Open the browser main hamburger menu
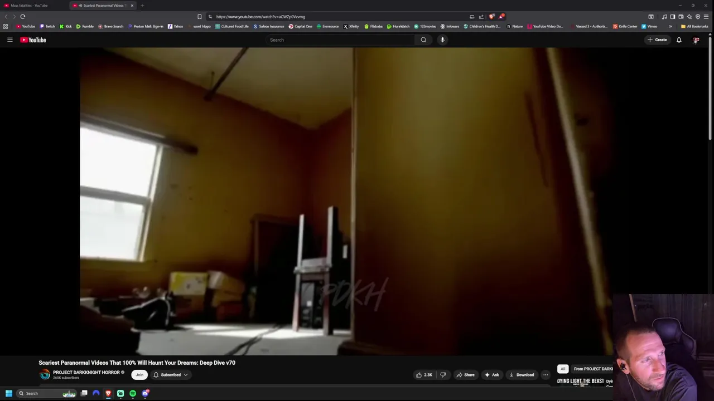The width and height of the screenshot is (714, 401). point(706,17)
